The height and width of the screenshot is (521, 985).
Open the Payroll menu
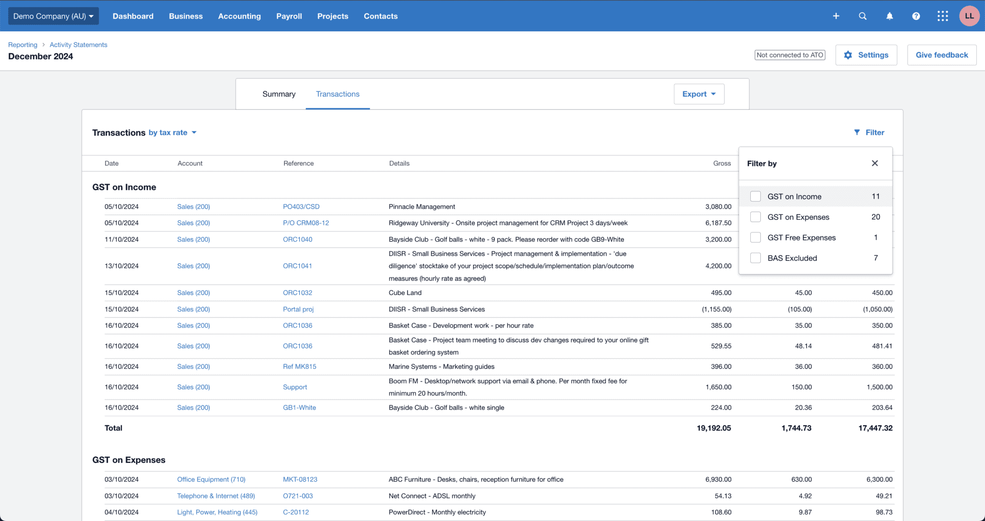pos(289,16)
